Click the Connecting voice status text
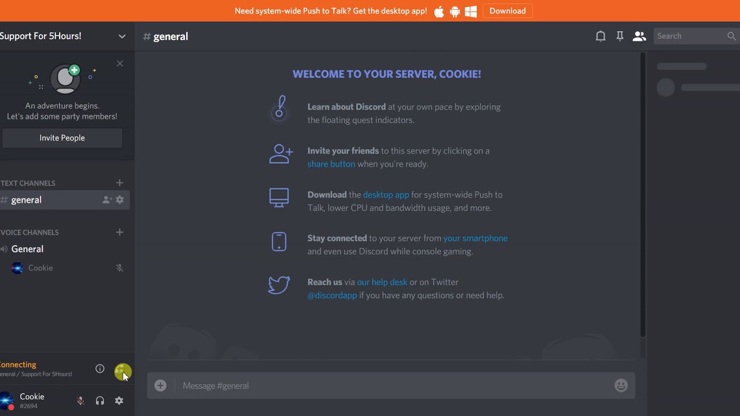Screen dimensions: 740x416 [x=18, y=365]
